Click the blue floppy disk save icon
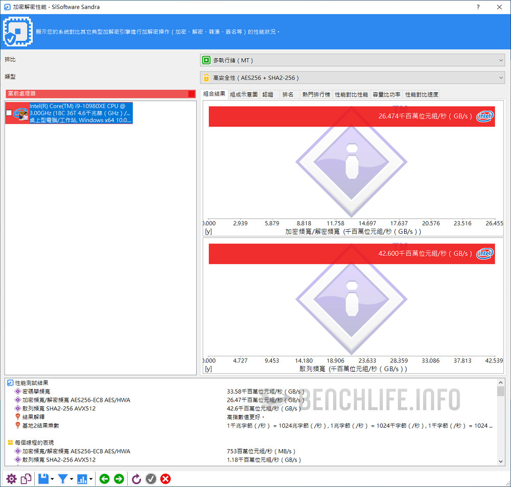The height and width of the screenshot is (487, 511). pos(43,479)
